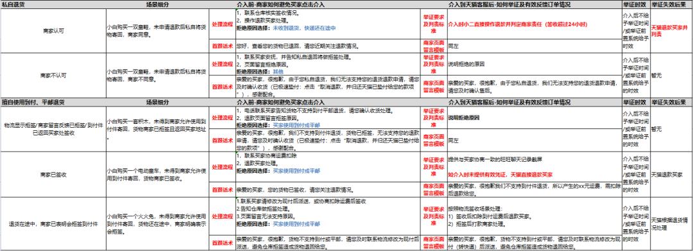The width and height of the screenshot is (693, 251).
Task: Click 介入前-商家如何避免买家点击介入 header in 私自退货 row
Action: (327, 5)
